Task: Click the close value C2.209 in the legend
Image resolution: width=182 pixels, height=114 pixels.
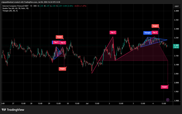Action: click(59, 6)
